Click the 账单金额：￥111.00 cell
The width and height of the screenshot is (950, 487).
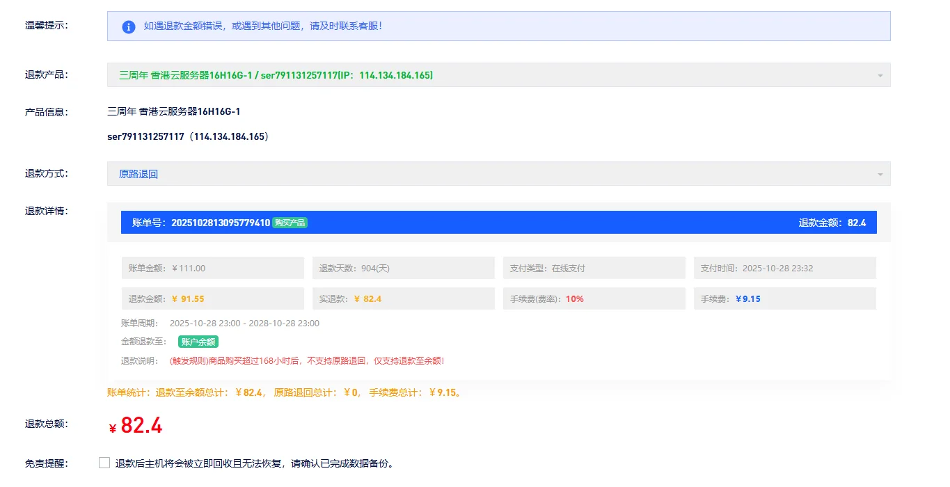click(212, 268)
